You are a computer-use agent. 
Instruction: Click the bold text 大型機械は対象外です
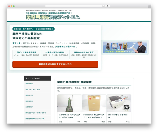click(x=66, y=47)
